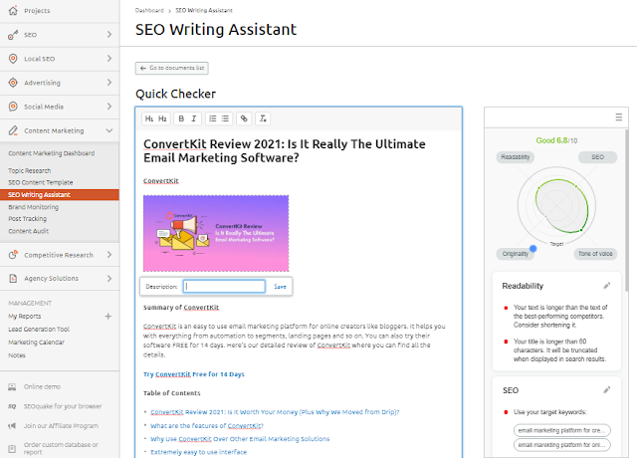Viewport: 637px width, 458px height.
Task: Select keyword 'email marketing platform for onl...'
Action: 561,445
